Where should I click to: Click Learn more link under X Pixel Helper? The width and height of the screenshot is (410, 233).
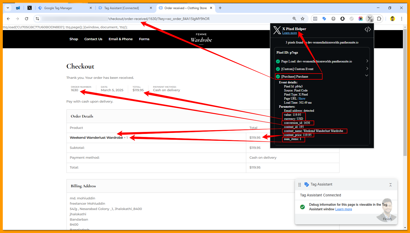[289, 33]
